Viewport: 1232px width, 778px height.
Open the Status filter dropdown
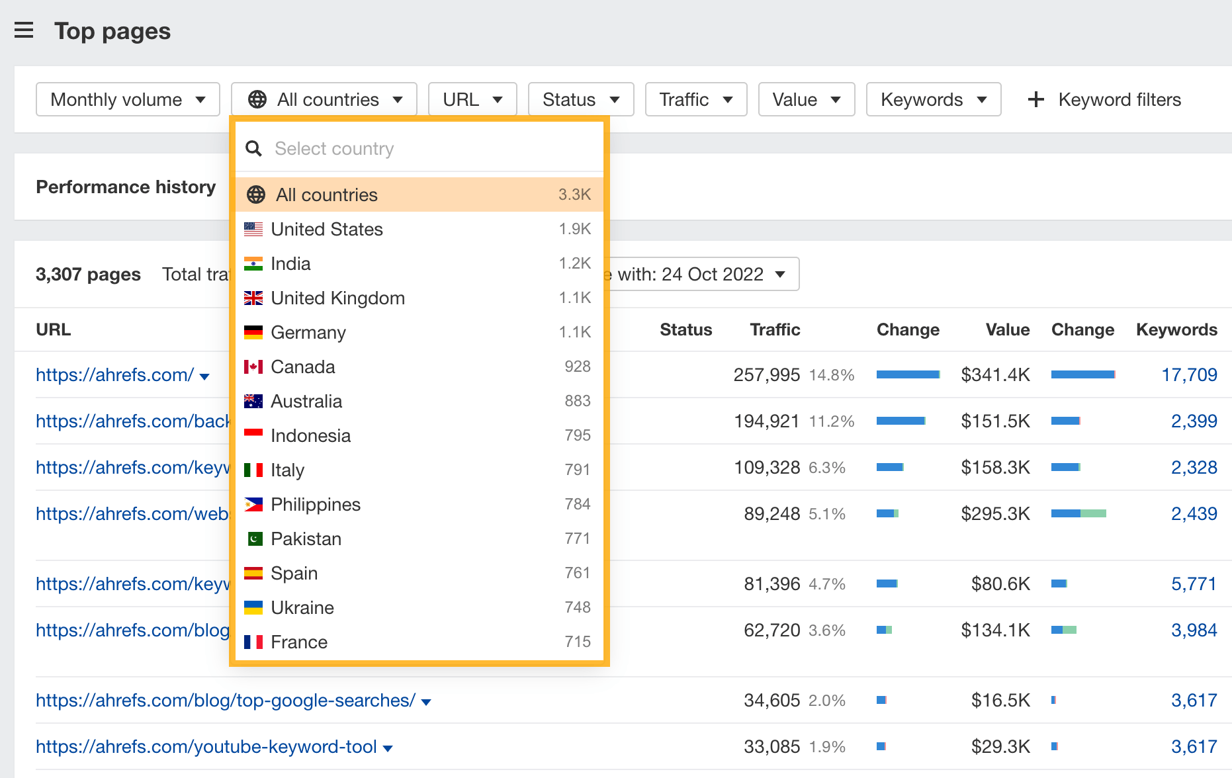(x=580, y=99)
